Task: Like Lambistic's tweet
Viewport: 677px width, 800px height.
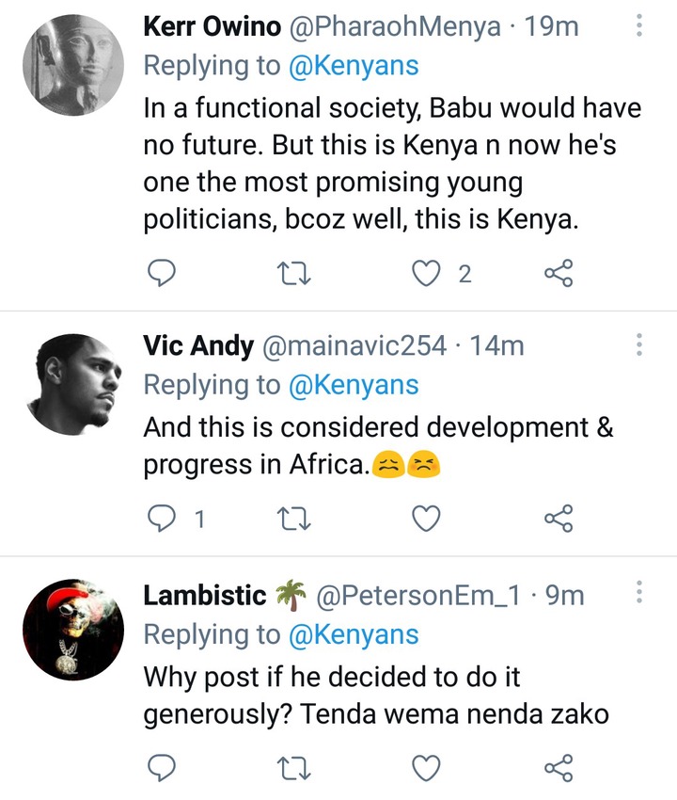Action: pyautogui.click(x=426, y=768)
